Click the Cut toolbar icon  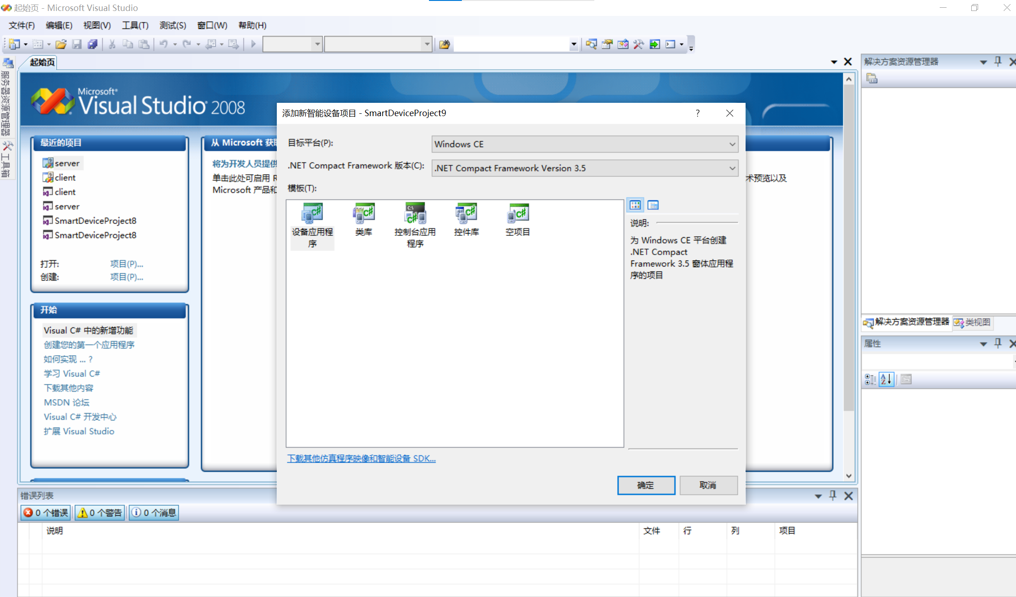pos(112,44)
